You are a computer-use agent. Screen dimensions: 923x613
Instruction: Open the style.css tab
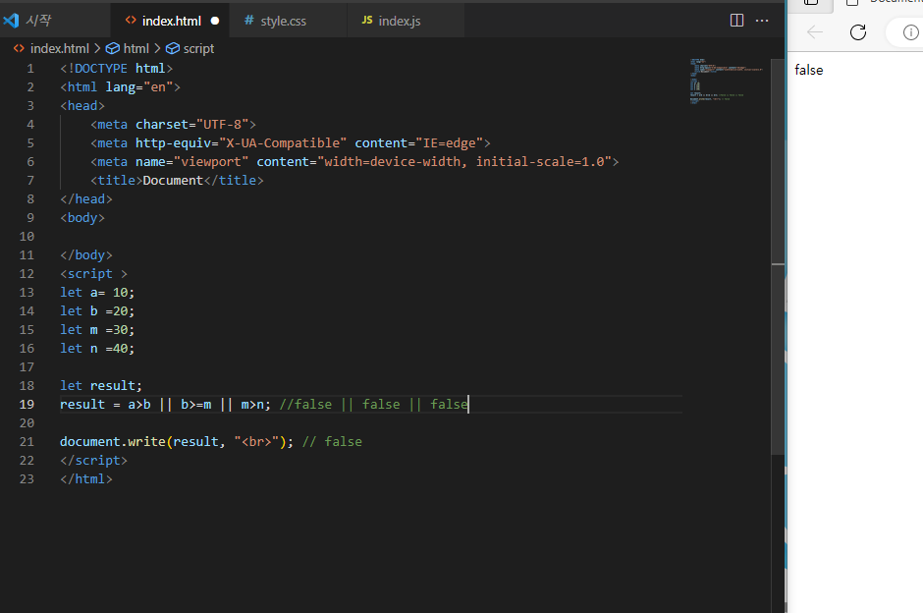point(289,21)
